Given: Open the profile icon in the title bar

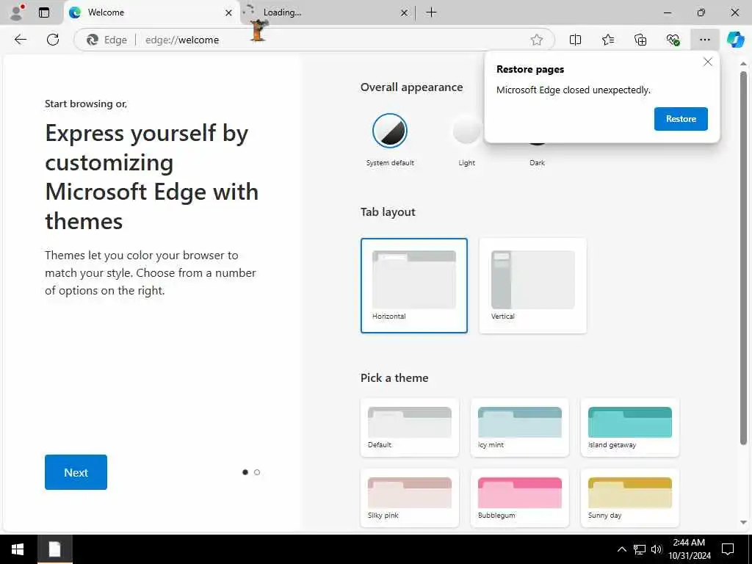Looking at the screenshot, I should pyautogui.click(x=17, y=12).
